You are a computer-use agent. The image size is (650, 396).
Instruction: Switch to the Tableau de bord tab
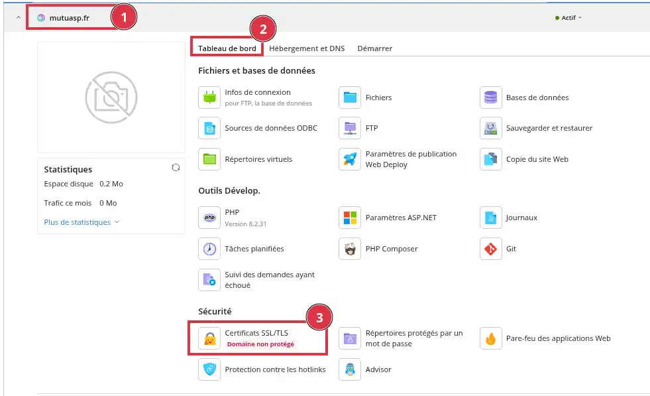(x=227, y=48)
